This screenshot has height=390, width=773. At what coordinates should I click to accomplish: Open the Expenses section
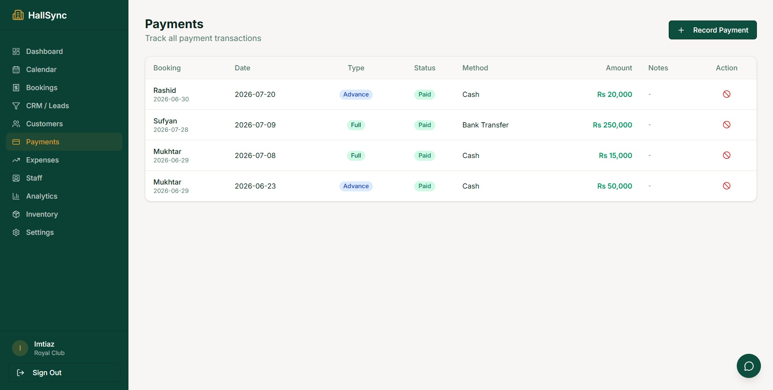coord(64,160)
